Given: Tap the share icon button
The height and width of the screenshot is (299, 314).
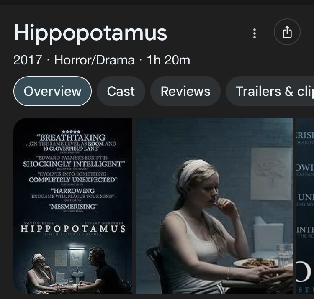Looking at the screenshot, I should coord(287,32).
